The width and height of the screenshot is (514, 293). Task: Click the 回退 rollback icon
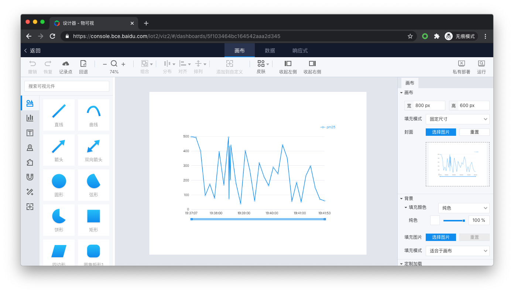coord(83,63)
